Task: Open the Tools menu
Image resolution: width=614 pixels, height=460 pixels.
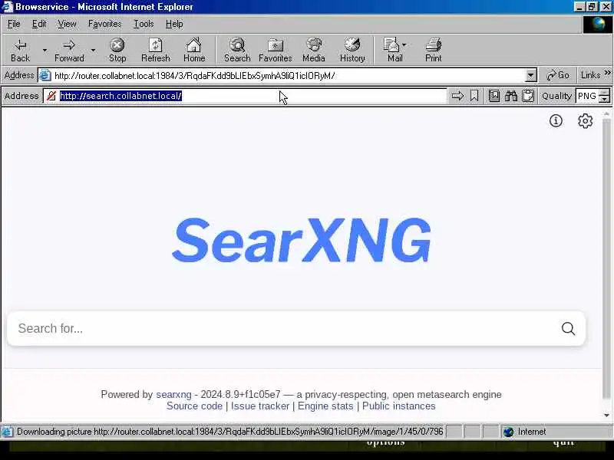Action: click(x=144, y=24)
